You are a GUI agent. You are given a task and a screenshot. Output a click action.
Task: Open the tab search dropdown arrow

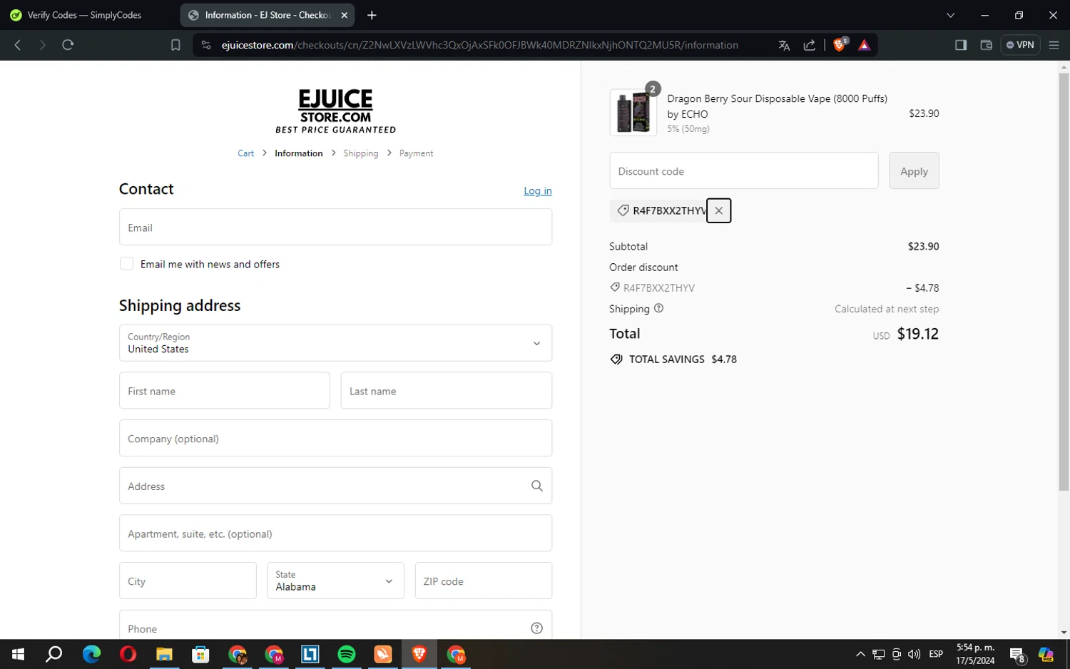point(950,15)
